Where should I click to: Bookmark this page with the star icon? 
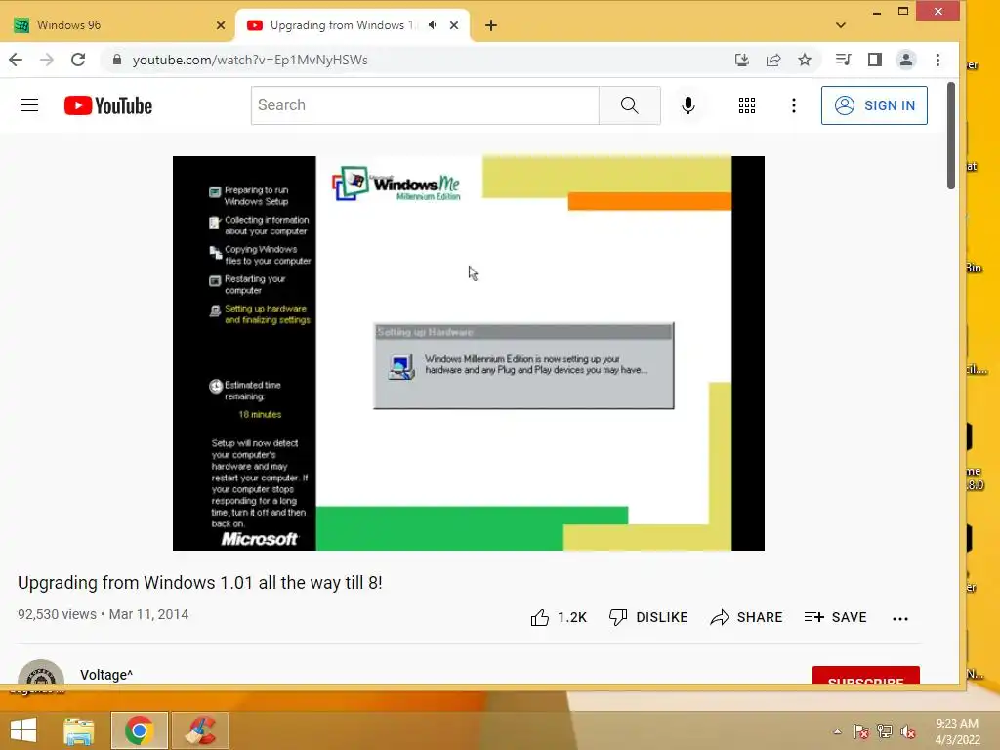click(x=805, y=60)
